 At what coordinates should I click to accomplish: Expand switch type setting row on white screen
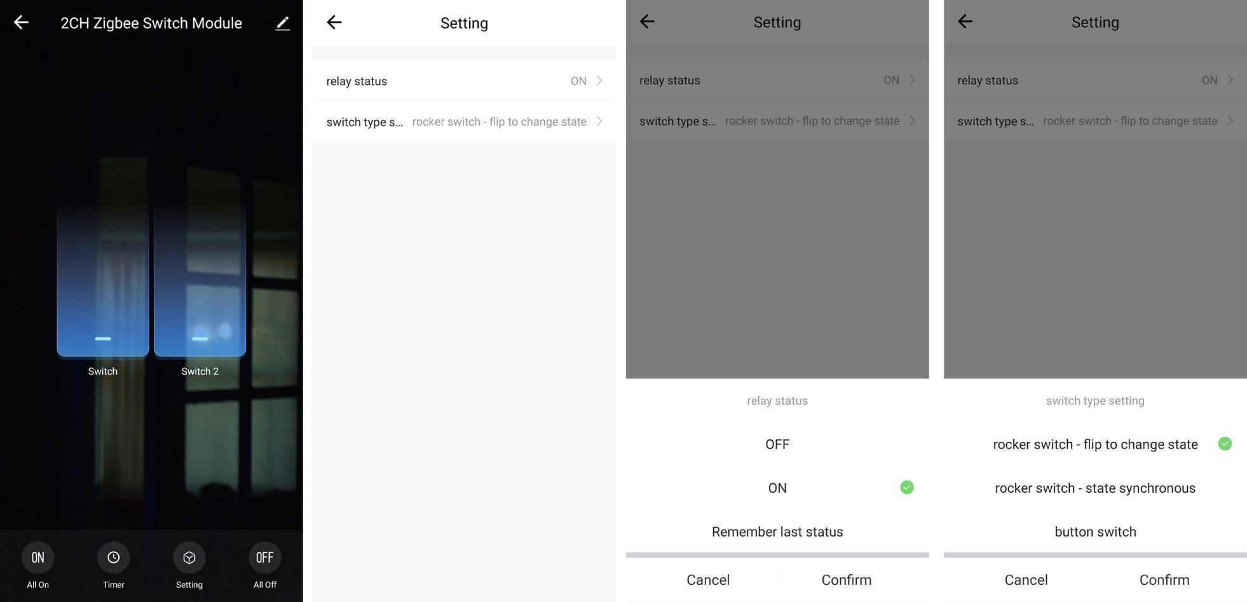[464, 121]
